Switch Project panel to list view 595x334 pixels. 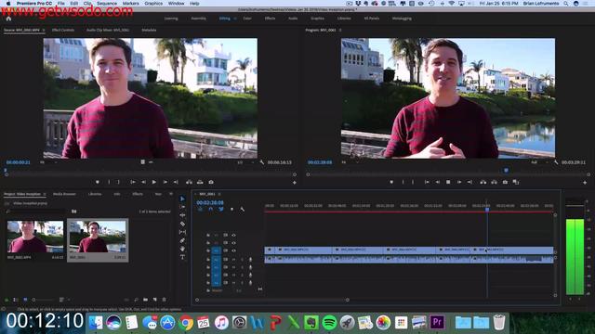(16, 300)
